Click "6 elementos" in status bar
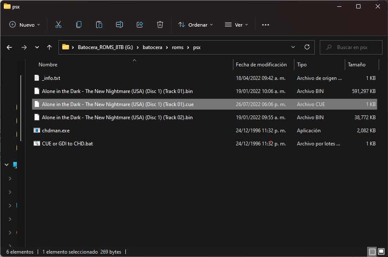 [x=20, y=252]
